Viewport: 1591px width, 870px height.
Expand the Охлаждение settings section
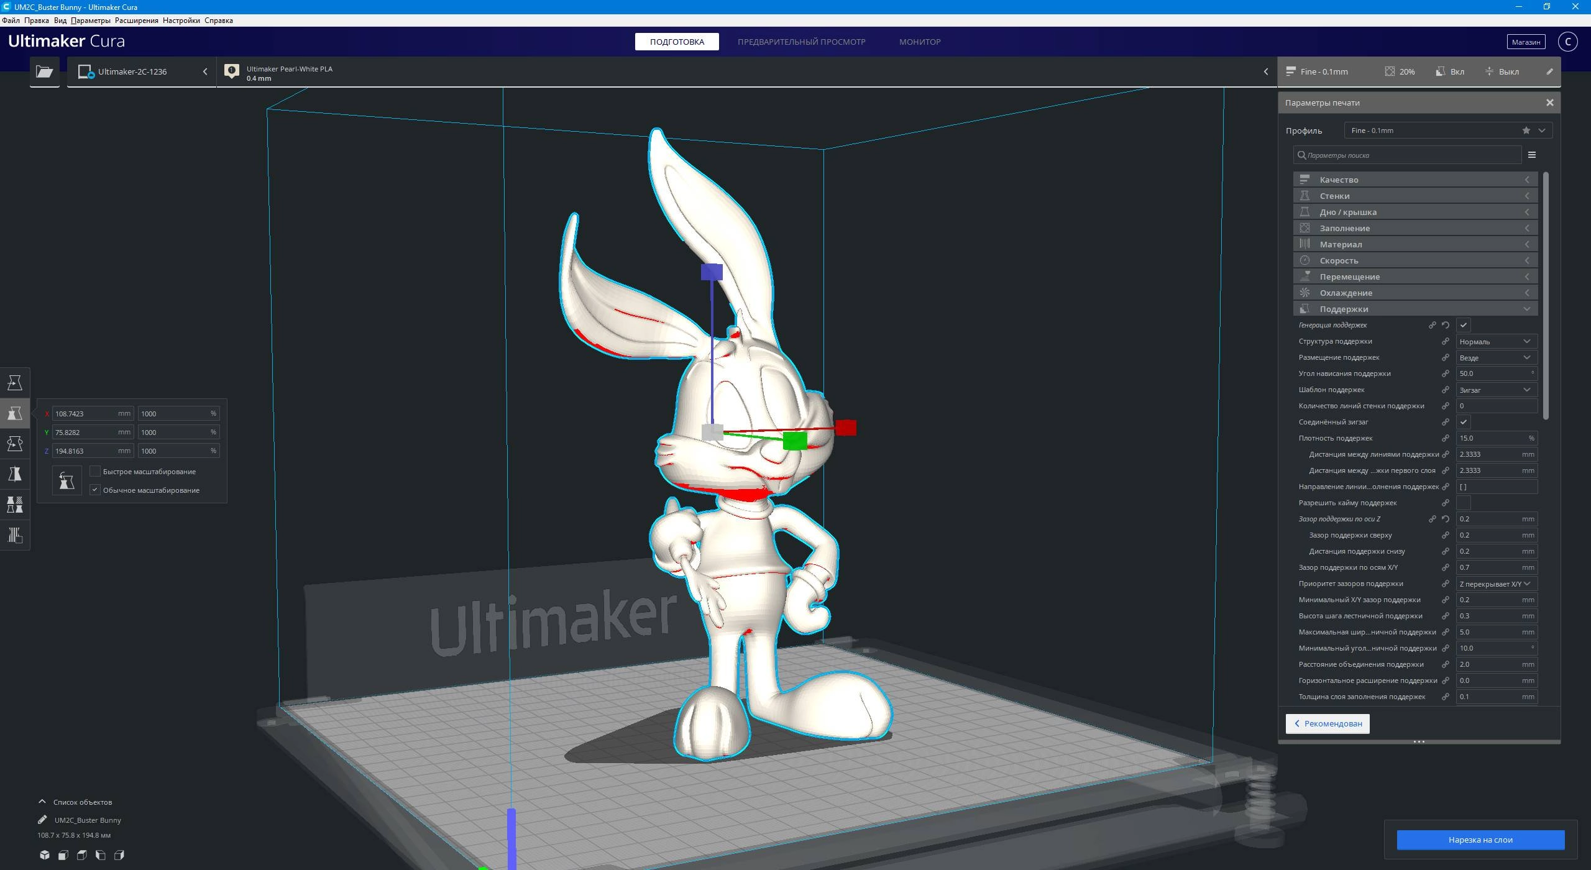tap(1415, 293)
